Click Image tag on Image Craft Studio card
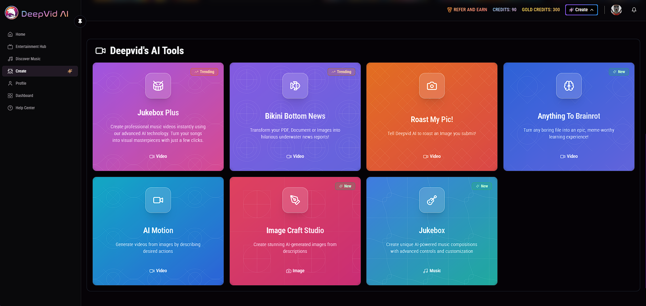646x306 pixels. pyautogui.click(x=295, y=271)
